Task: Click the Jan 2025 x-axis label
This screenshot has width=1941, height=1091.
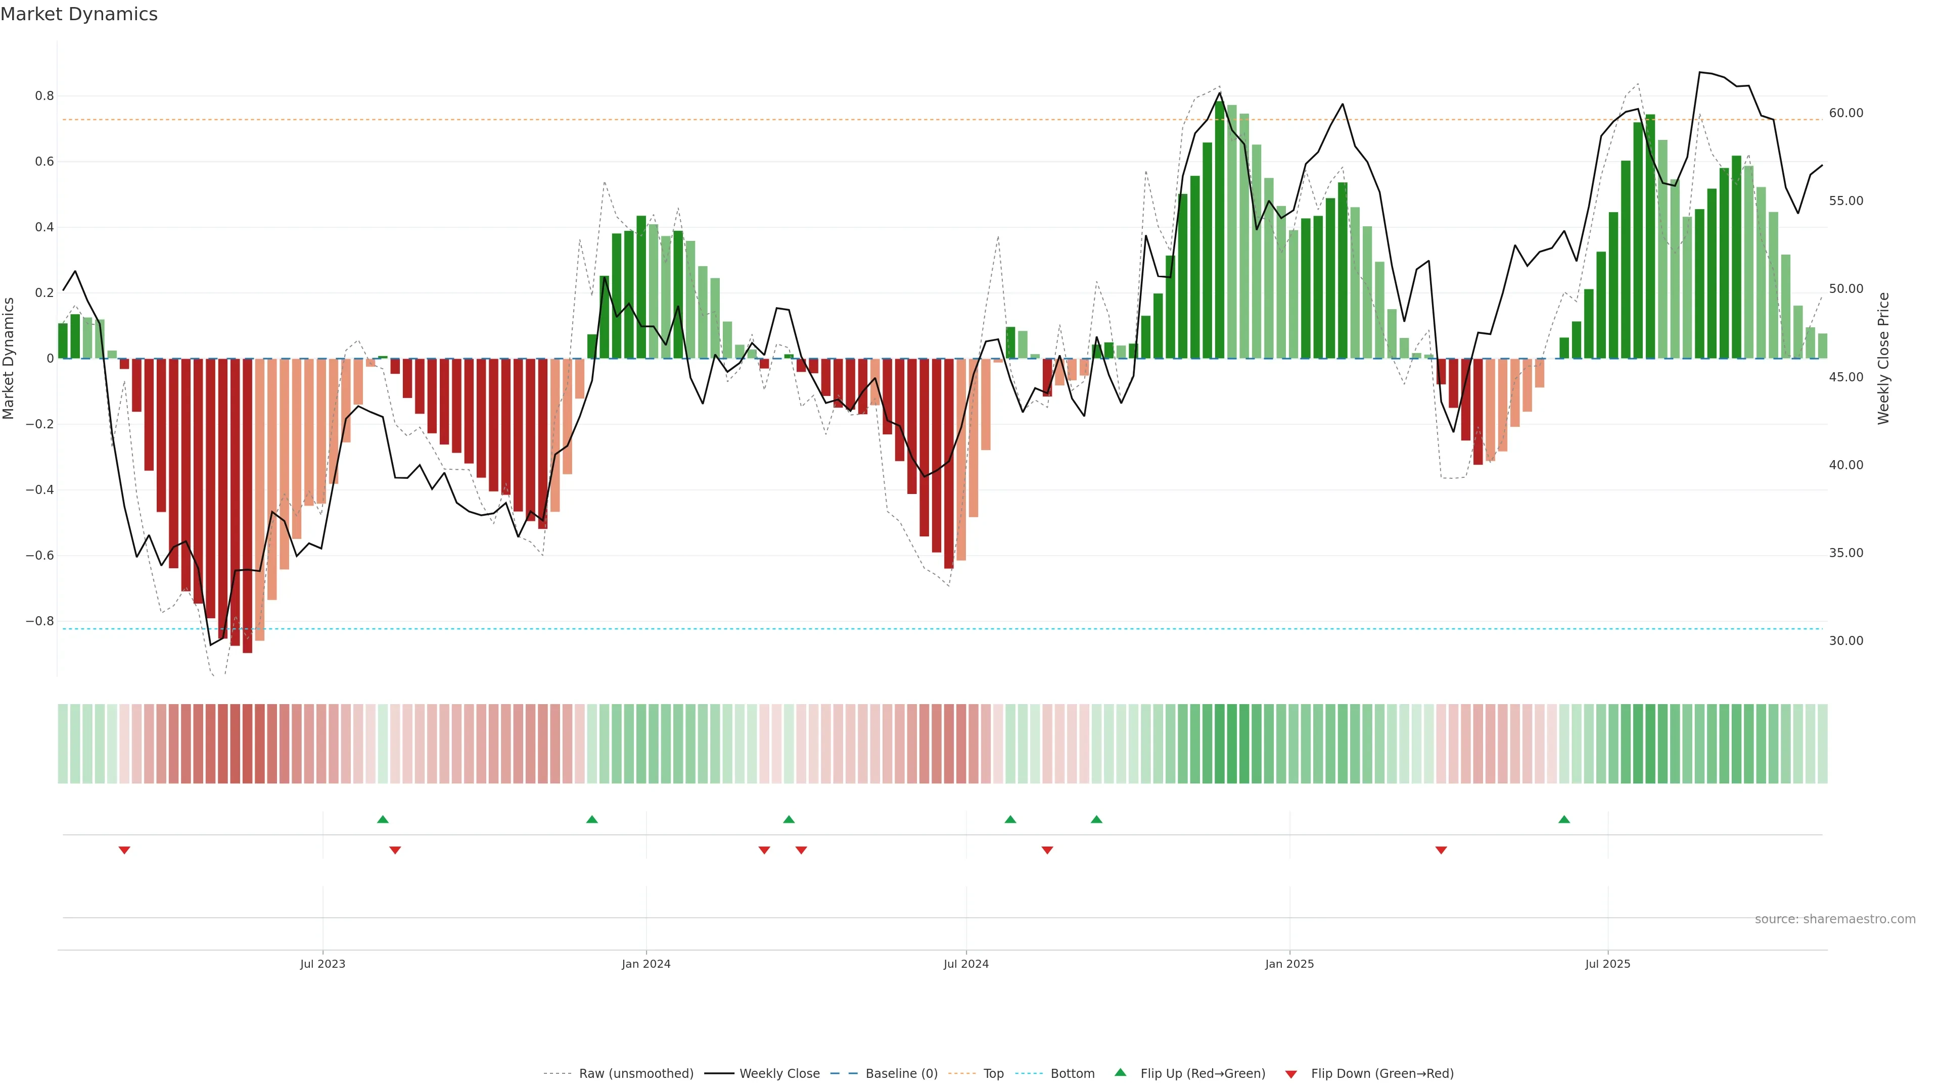Action: pyautogui.click(x=1289, y=964)
